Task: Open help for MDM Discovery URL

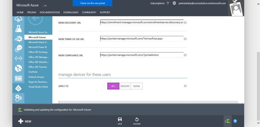Action: click(185, 23)
